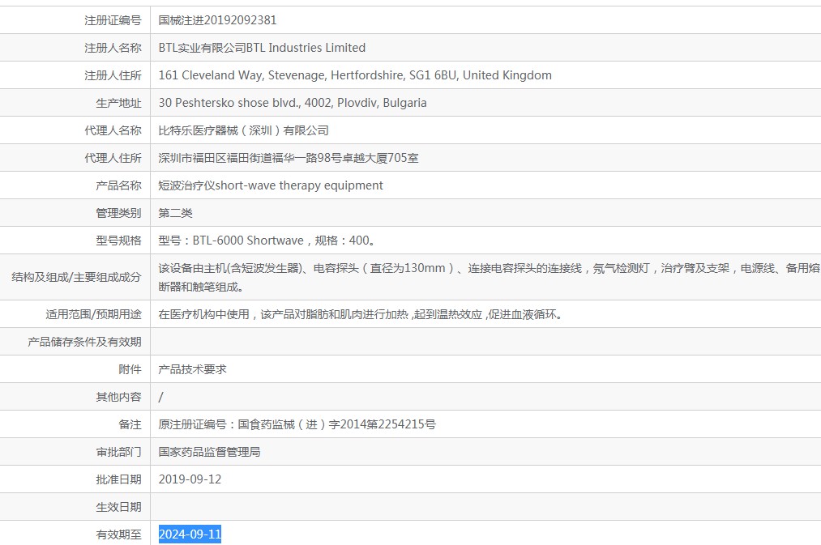The width and height of the screenshot is (821, 545).
Task: Click the label 有效期至
Action: pos(119,534)
